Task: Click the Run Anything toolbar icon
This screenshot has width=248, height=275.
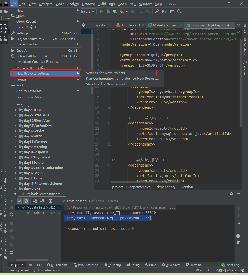Action: (x=172, y=11)
